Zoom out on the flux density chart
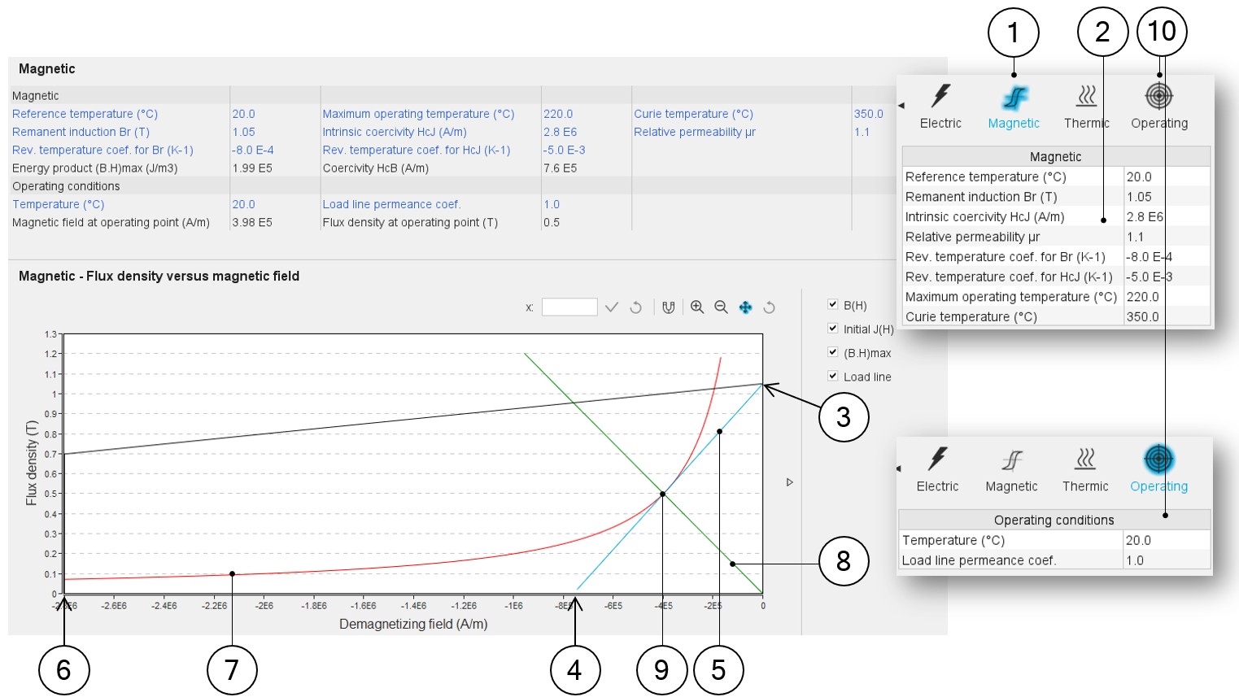1239x697 pixels. pyautogui.click(x=721, y=307)
